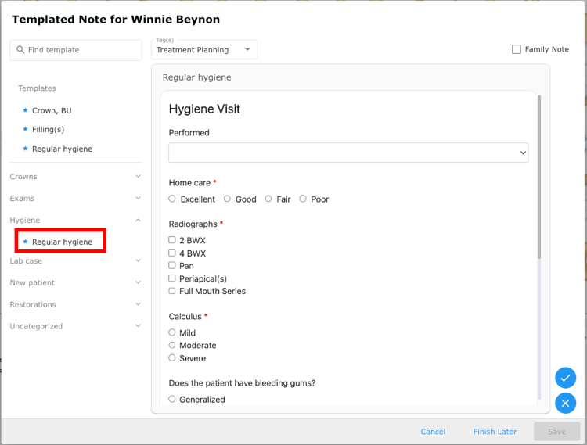Viewport: 587px width, 445px height.
Task: Select Poor for Home care
Action: (x=302, y=199)
